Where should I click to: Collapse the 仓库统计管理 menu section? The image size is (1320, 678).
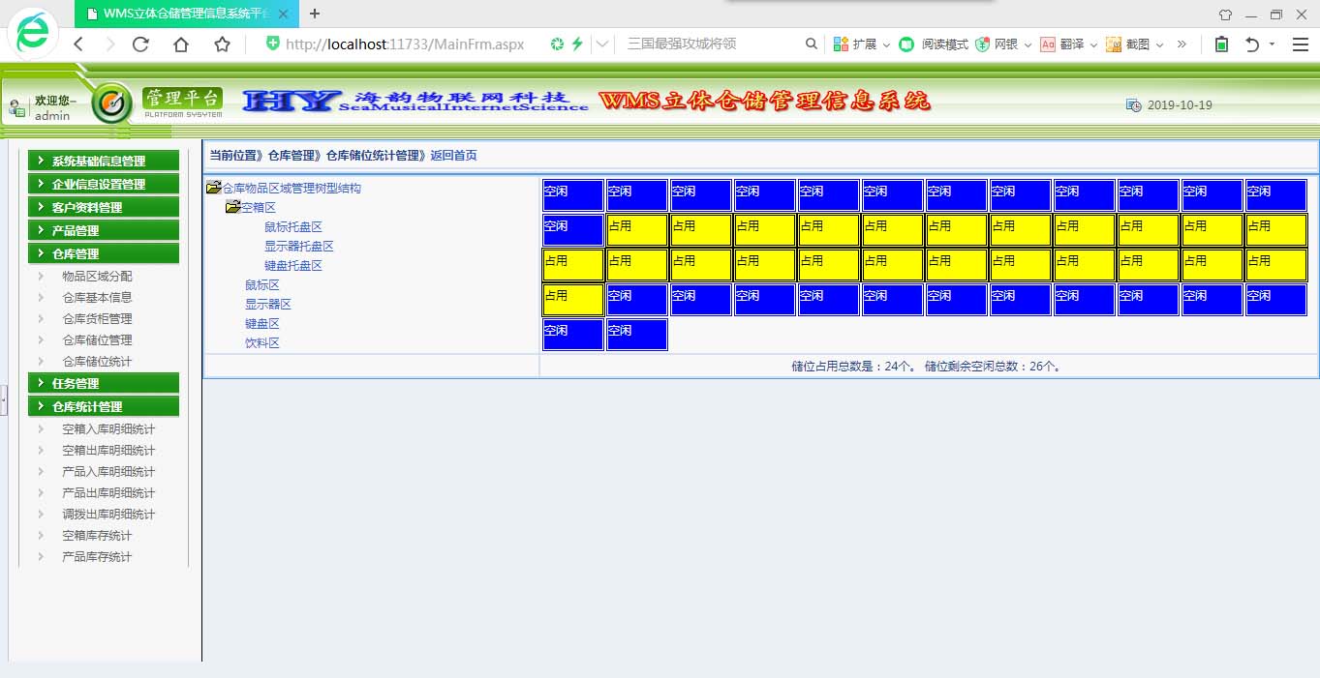(104, 407)
